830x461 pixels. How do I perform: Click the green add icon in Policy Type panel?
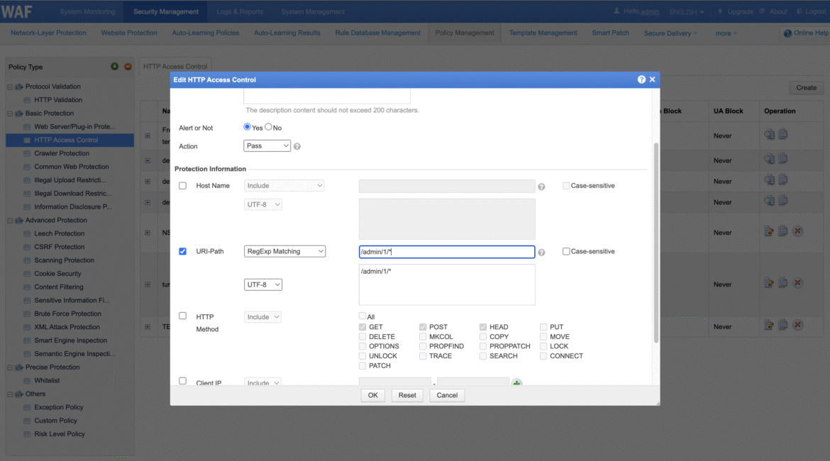[114, 67]
